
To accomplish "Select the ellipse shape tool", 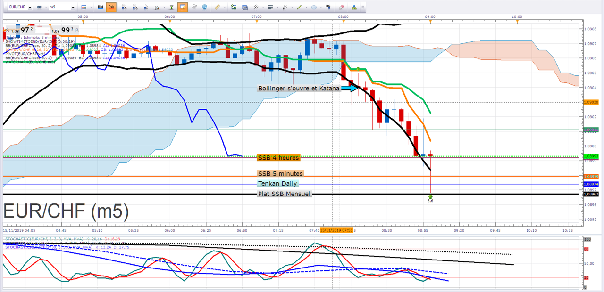I will (314, 7).
